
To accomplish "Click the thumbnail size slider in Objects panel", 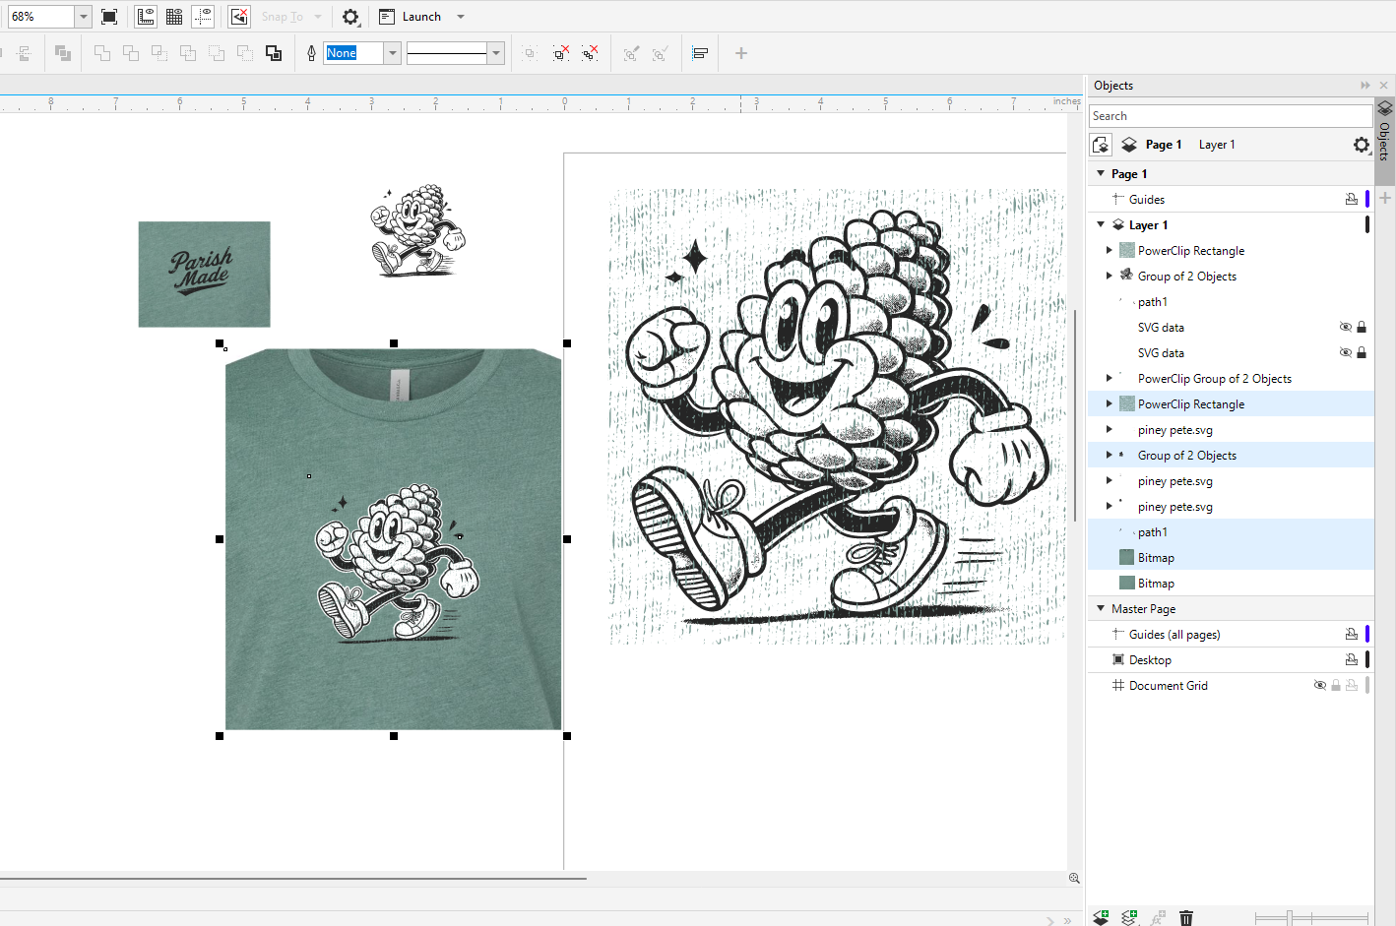I will [x=1290, y=917].
